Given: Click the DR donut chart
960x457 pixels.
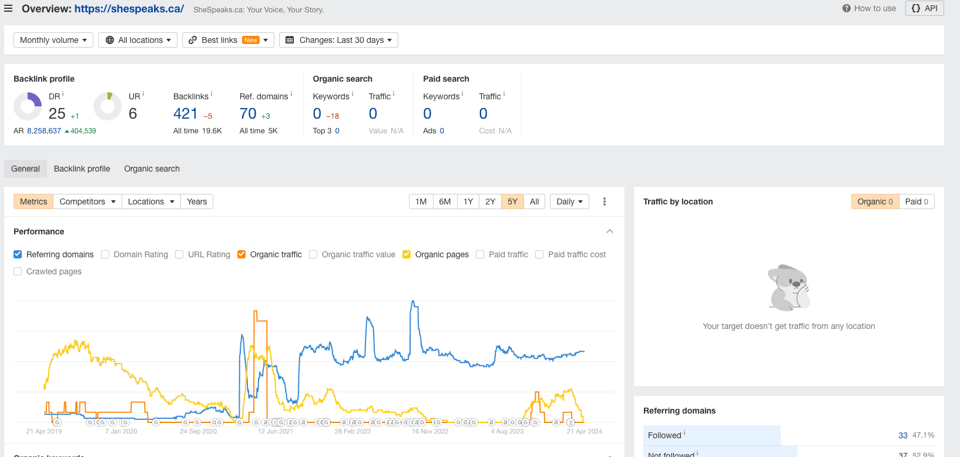Looking at the screenshot, I should (x=28, y=106).
